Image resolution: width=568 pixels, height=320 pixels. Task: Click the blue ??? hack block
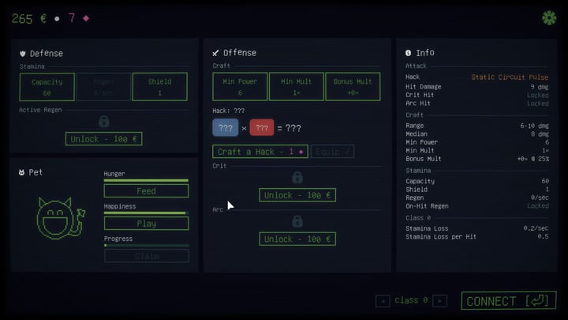(226, 128)
